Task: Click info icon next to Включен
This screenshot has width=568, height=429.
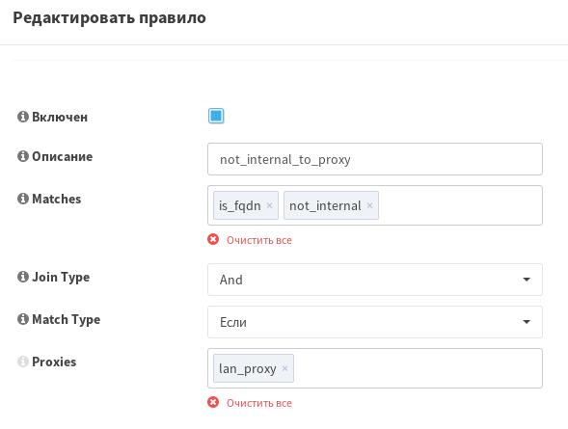Action: click(23, 117)
